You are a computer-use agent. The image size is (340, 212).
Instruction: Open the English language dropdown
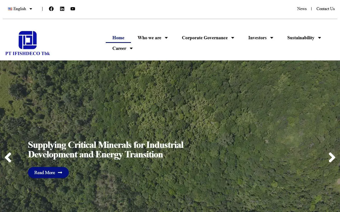click(x=20, y=9)
